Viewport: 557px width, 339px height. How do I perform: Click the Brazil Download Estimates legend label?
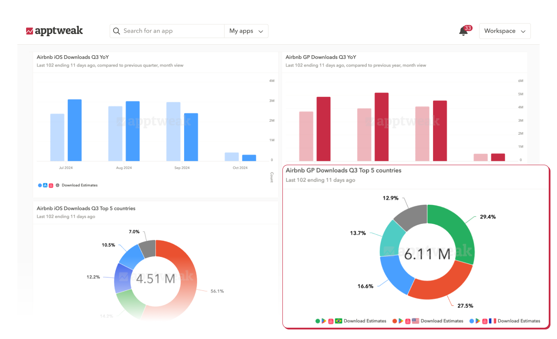pos(365,321)
